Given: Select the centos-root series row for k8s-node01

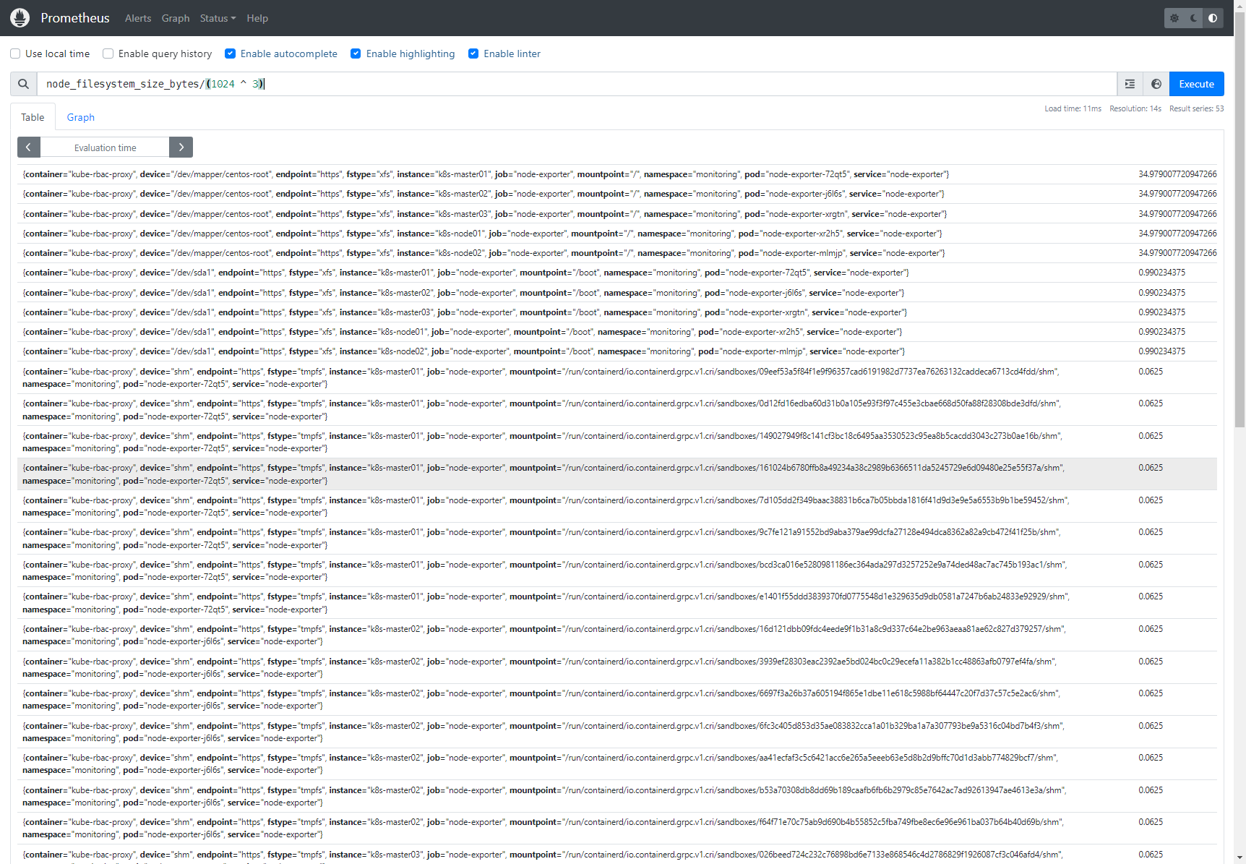Looking at the screenshot, I should (x=617, y=234).
